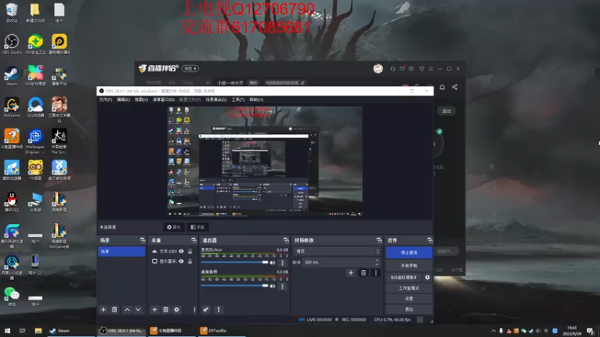Move scene down with the arrow
Screen dimensions: 600x337
(138, 309)
